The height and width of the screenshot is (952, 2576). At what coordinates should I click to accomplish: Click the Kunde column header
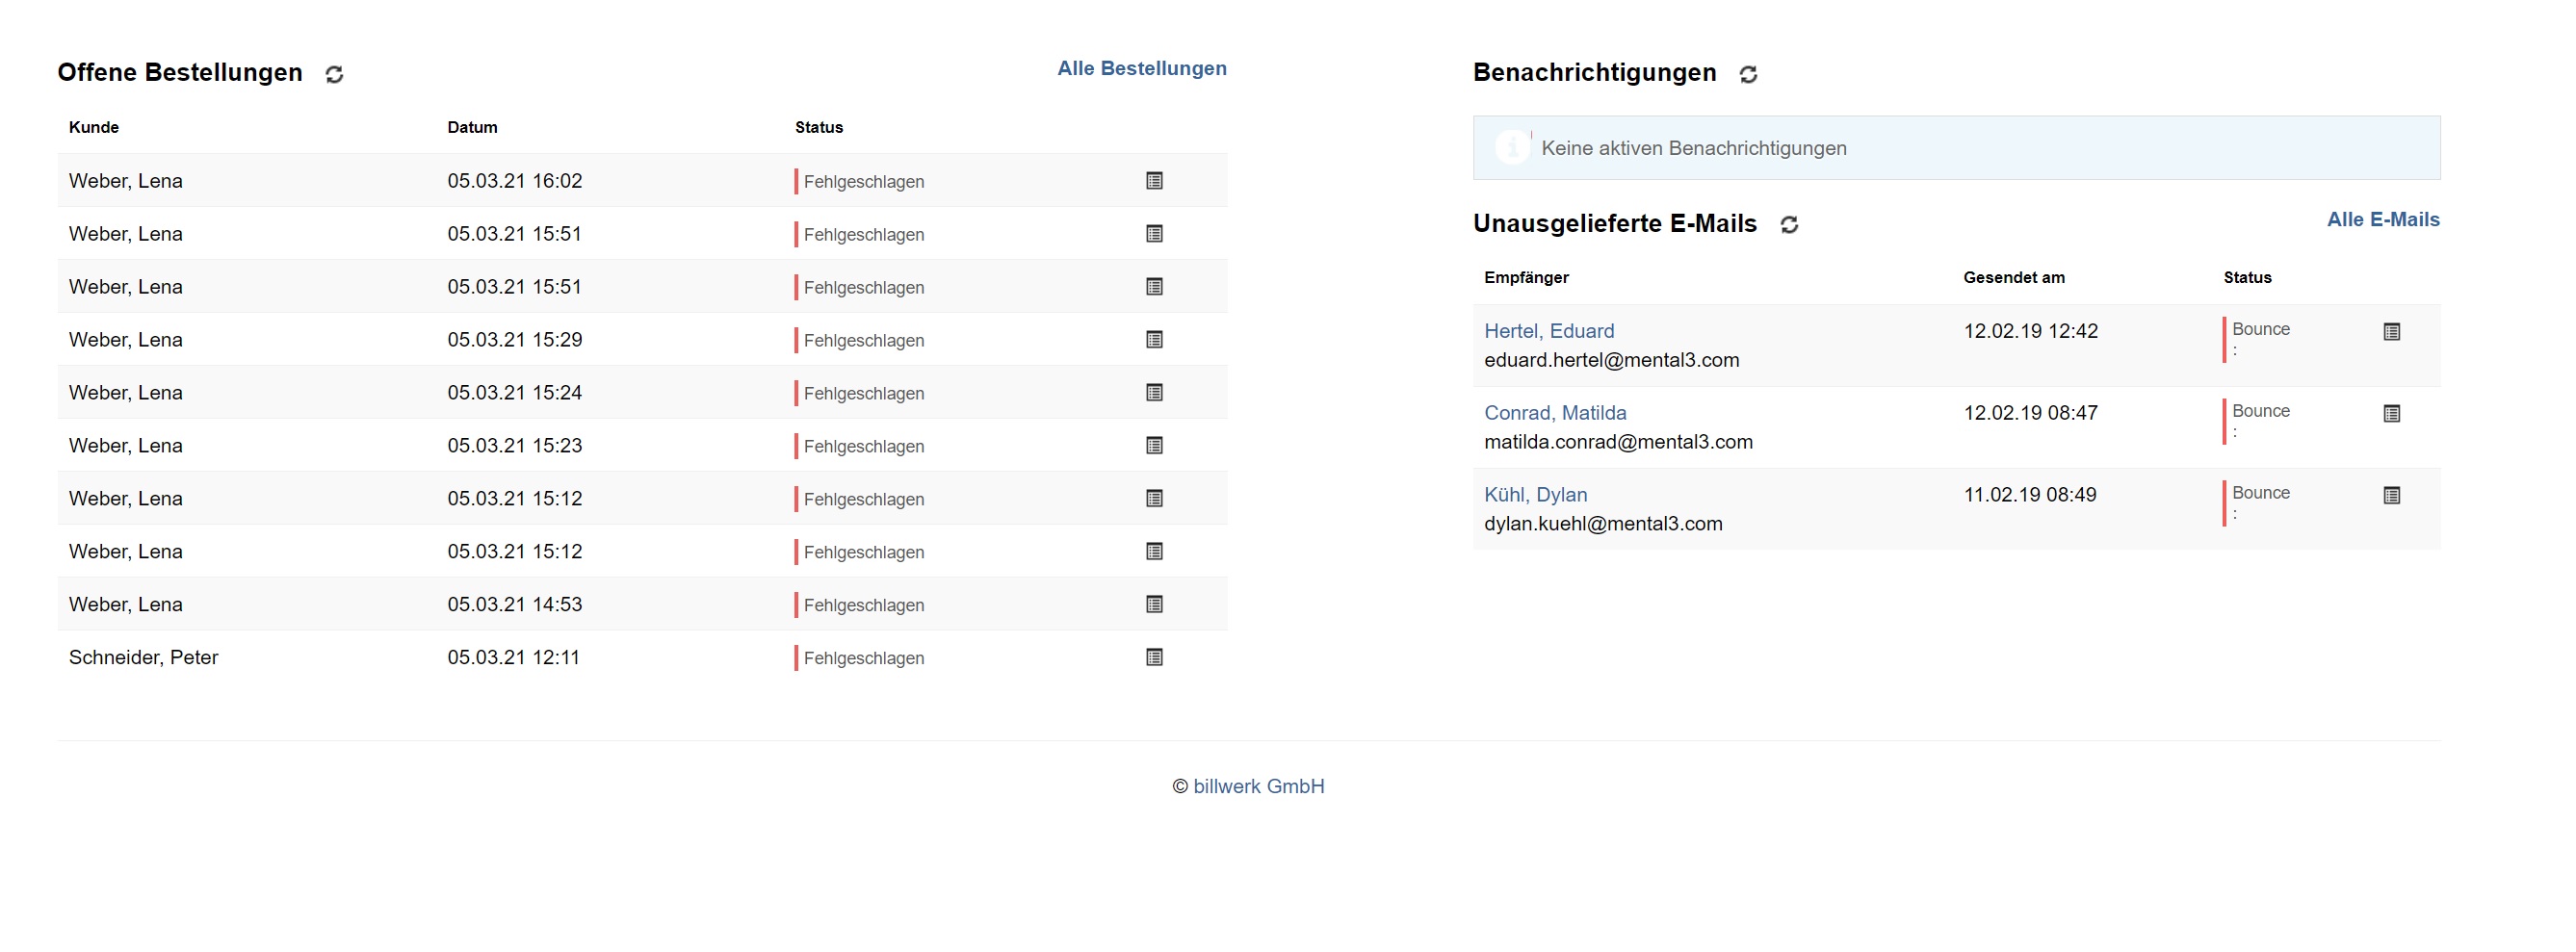click(x=94, y=127)
